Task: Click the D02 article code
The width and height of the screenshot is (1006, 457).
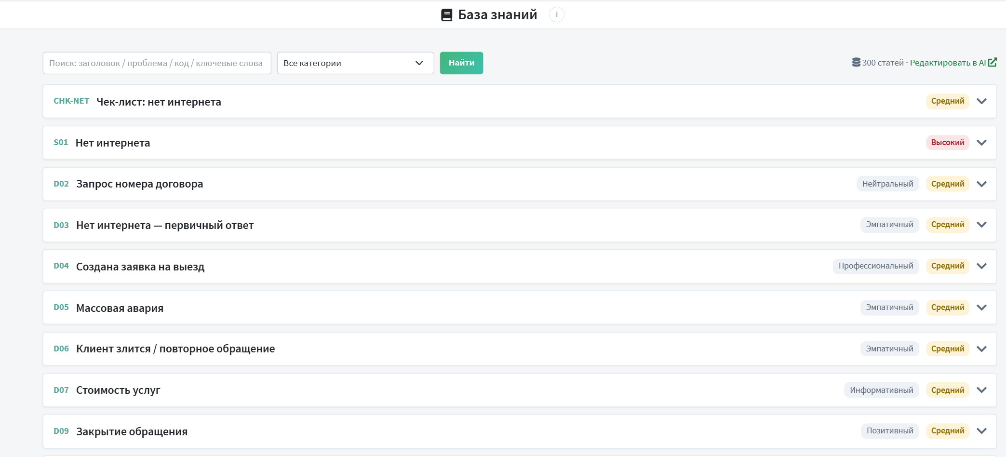Action: tap(61, 184)
